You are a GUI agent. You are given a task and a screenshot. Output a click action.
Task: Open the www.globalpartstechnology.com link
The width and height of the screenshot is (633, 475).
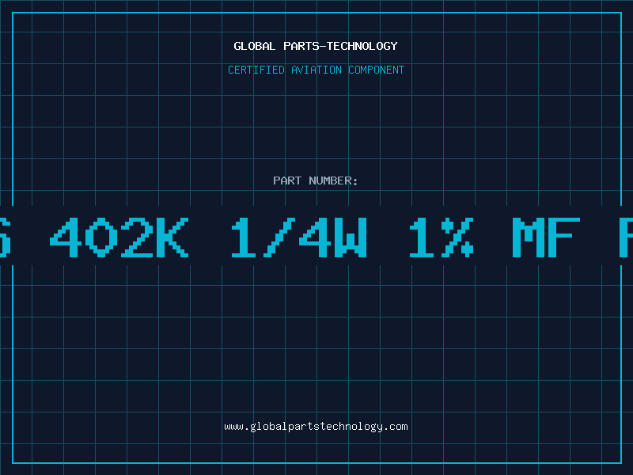[316, 427]
